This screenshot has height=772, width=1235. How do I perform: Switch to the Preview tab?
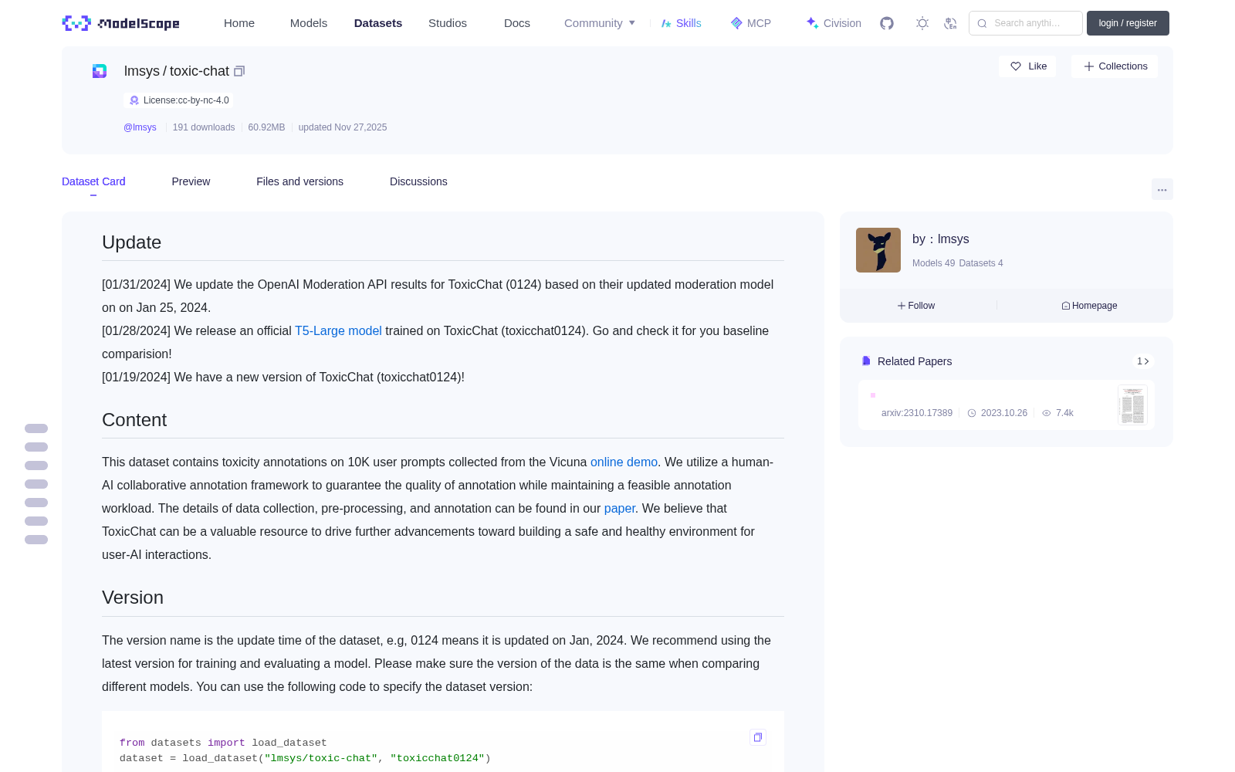(x=191, y=181)
